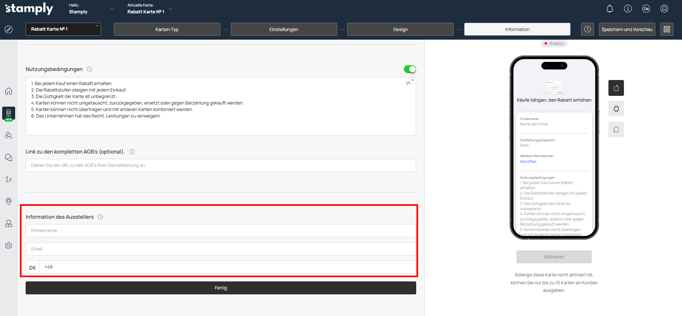
Task: Switch to Android device preview icon
Action: point(616,109)
